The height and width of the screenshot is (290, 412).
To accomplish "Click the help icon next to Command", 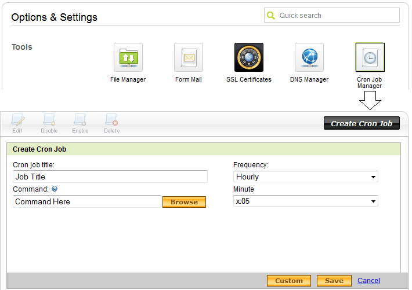I will click(x=55, y=189).
